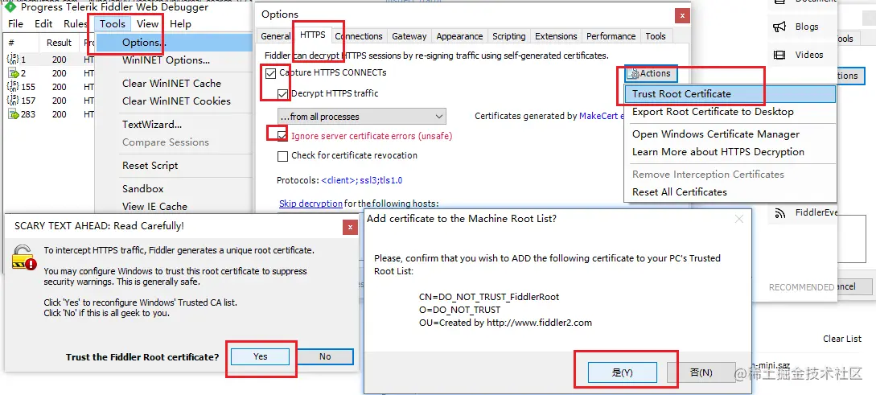Click the Clear List link
The width and height of the screenshot is (876, 395).
(x=842, y=339)
